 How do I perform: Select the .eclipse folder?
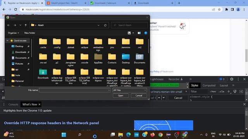84,43
